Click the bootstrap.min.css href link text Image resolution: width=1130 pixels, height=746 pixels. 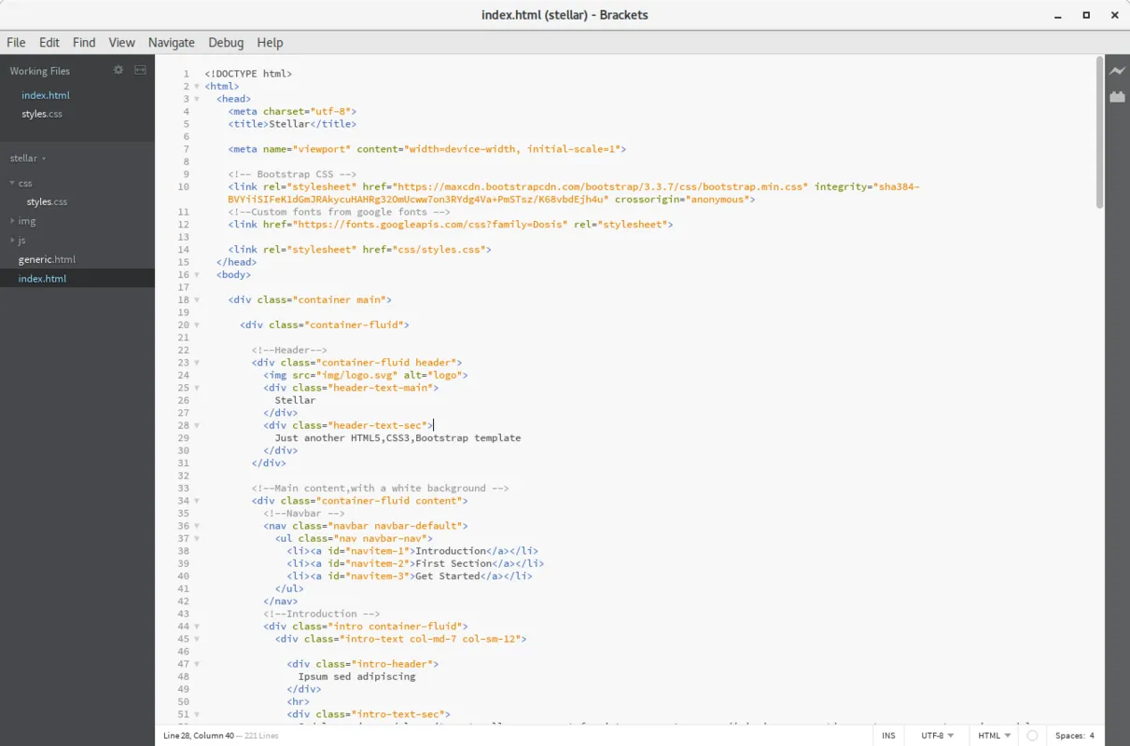tap(601, 186)
